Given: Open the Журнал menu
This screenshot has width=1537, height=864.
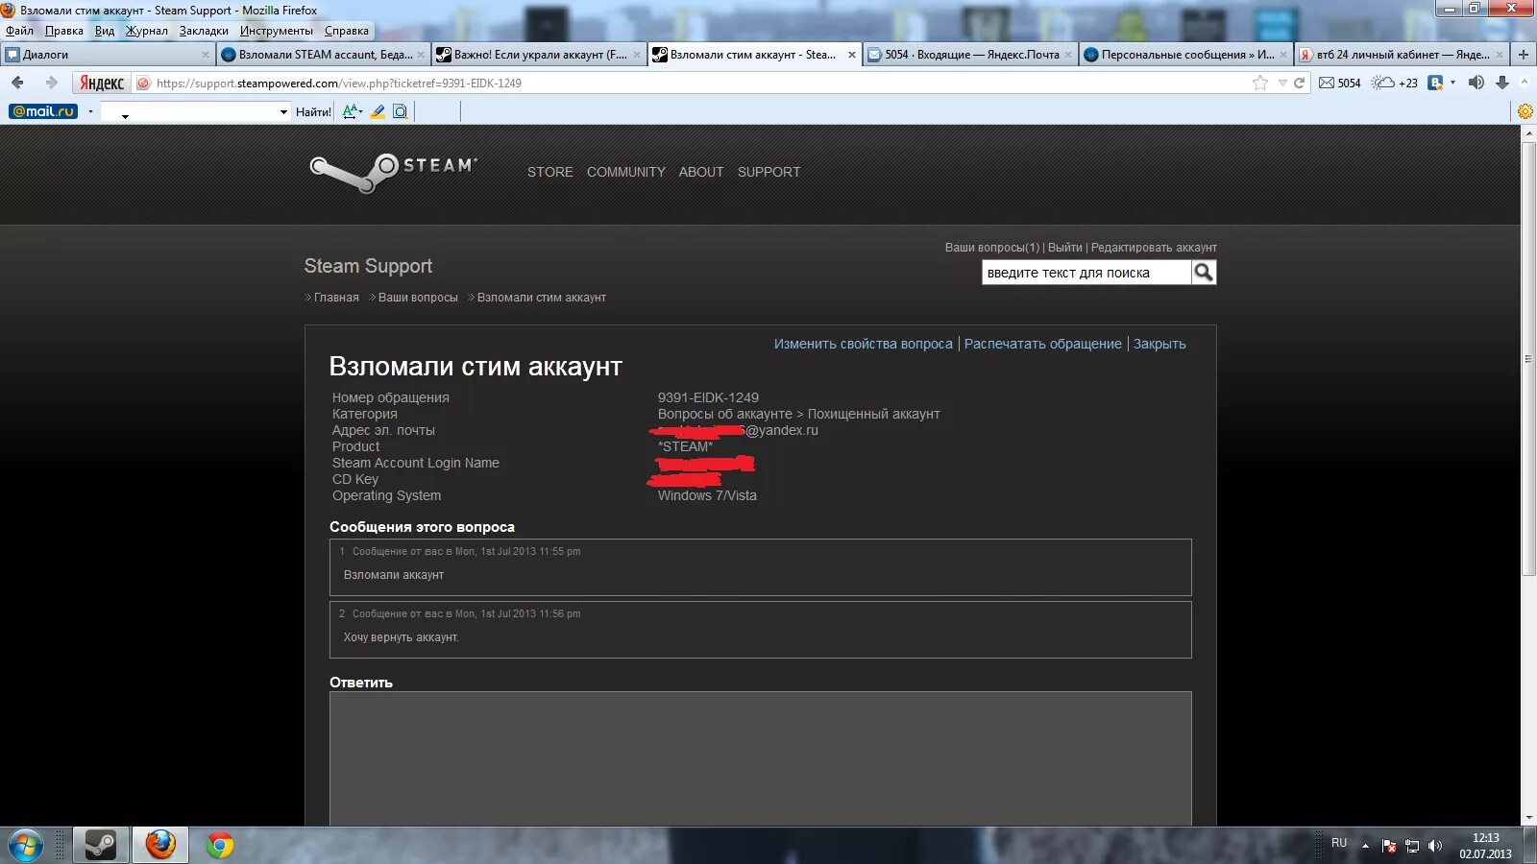Looking at the screenshot, I should [x=146, y=31].
